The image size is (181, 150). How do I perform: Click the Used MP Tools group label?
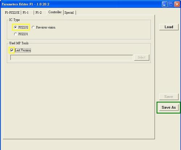click(19, 43)
